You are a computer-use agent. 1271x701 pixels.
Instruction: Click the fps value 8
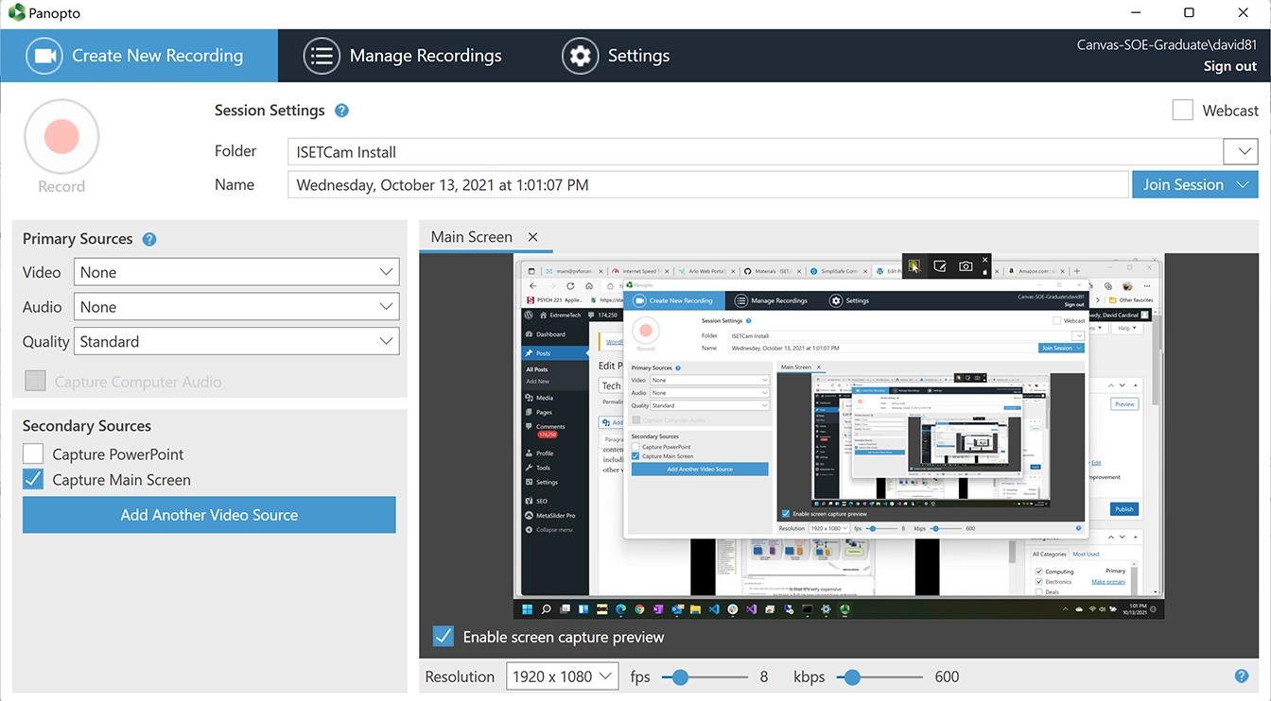[763, 676]
